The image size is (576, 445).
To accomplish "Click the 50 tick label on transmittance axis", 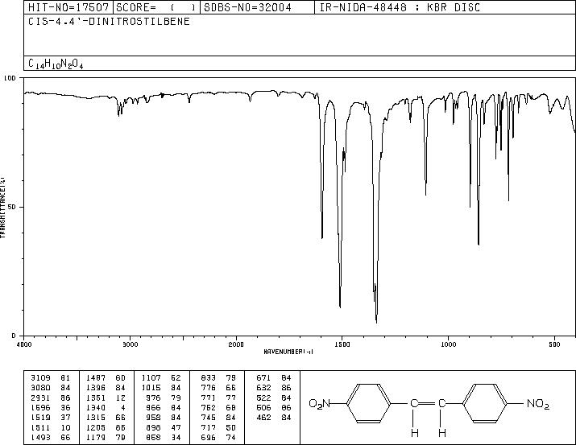I will pyautogui.click(x=13, y=207).
